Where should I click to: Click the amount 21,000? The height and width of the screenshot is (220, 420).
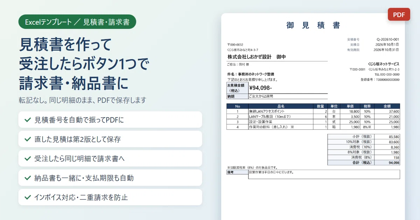click(394, 117)
